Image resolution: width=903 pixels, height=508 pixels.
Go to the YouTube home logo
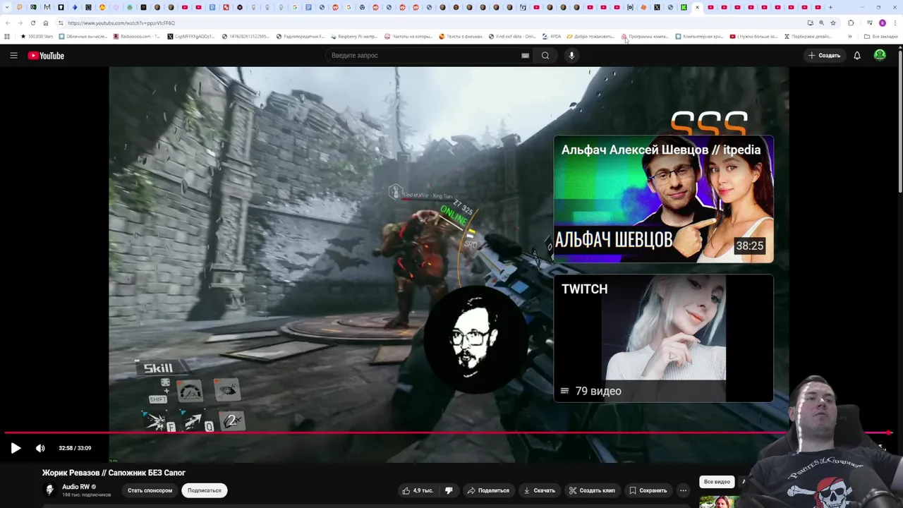[46, 56]
